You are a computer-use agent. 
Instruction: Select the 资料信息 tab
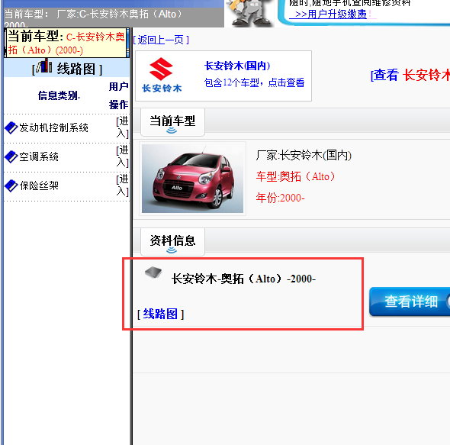click(172, 242)
